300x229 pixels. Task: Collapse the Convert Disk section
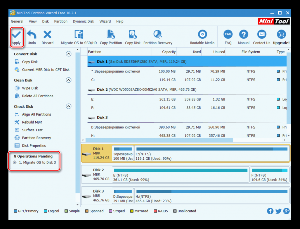click(69, 54)
